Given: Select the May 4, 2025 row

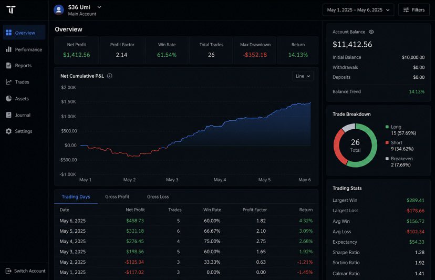Looking at the screenshot, I should pyautogui.click(x=186, y=241).
